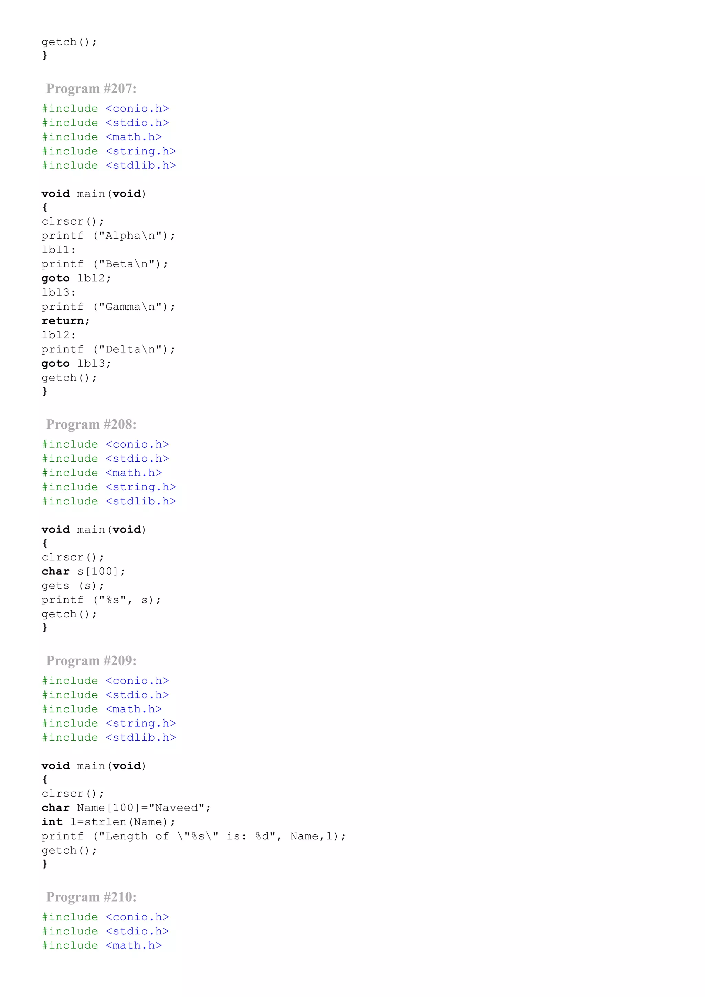Click the "Program #207:" heading
Screen dimensions: 705x997
[91, 88]
